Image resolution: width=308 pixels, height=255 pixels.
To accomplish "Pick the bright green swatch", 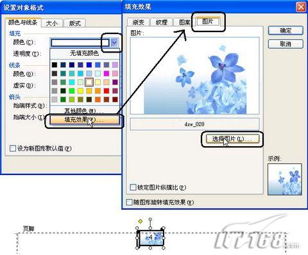I will tap(72, 91).
